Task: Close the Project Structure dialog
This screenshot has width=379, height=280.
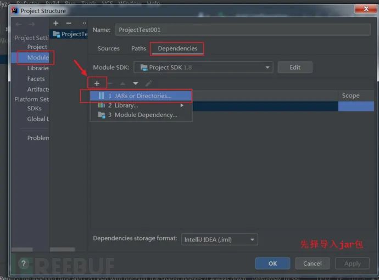Action: (366, 9)
